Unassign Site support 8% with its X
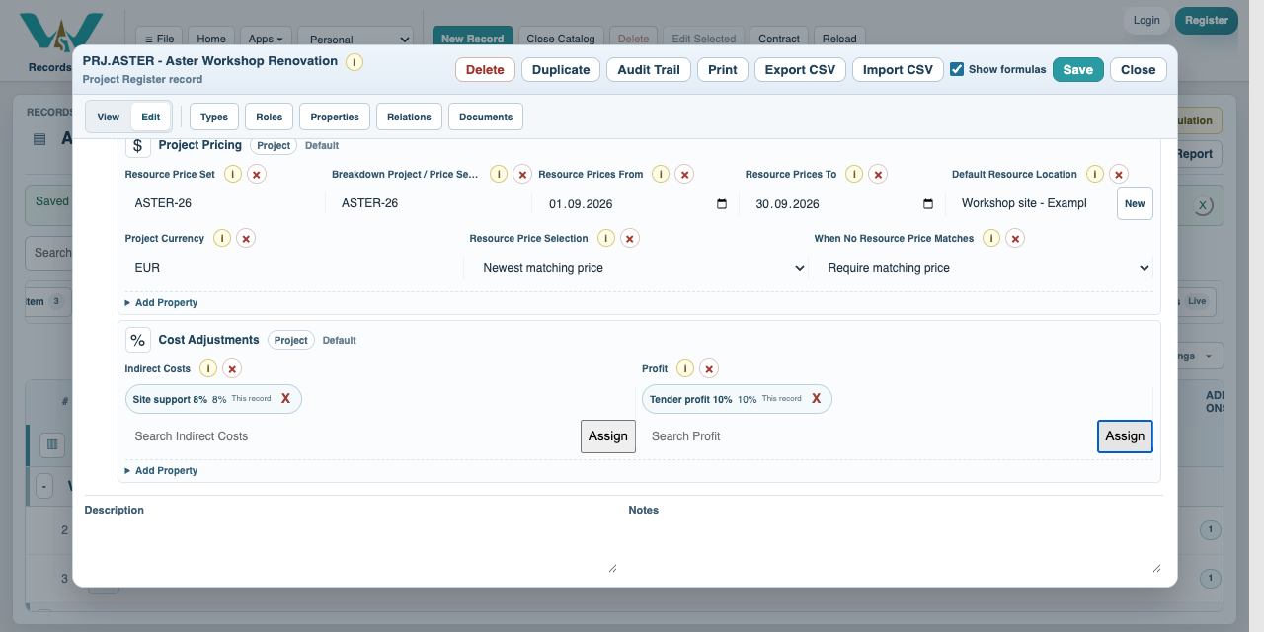 (x=285, y=399)
